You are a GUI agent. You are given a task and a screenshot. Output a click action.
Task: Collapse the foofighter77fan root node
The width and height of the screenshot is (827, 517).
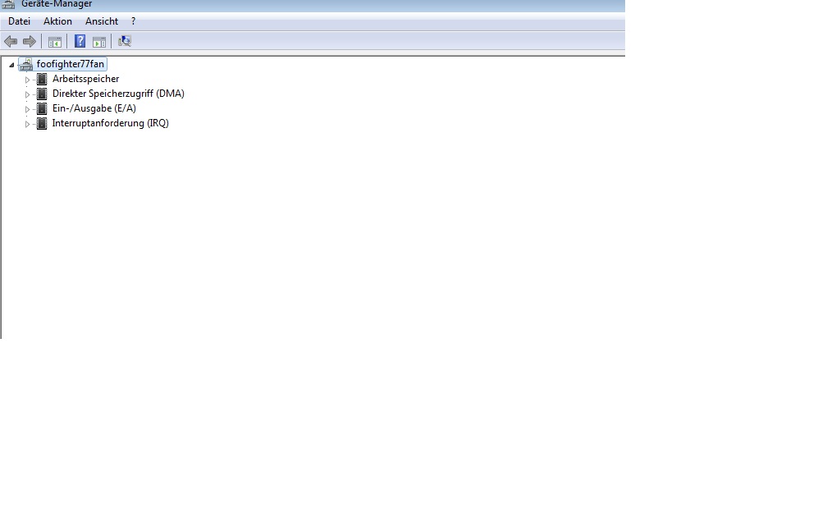pyautogui.click(x=11, y=65)
